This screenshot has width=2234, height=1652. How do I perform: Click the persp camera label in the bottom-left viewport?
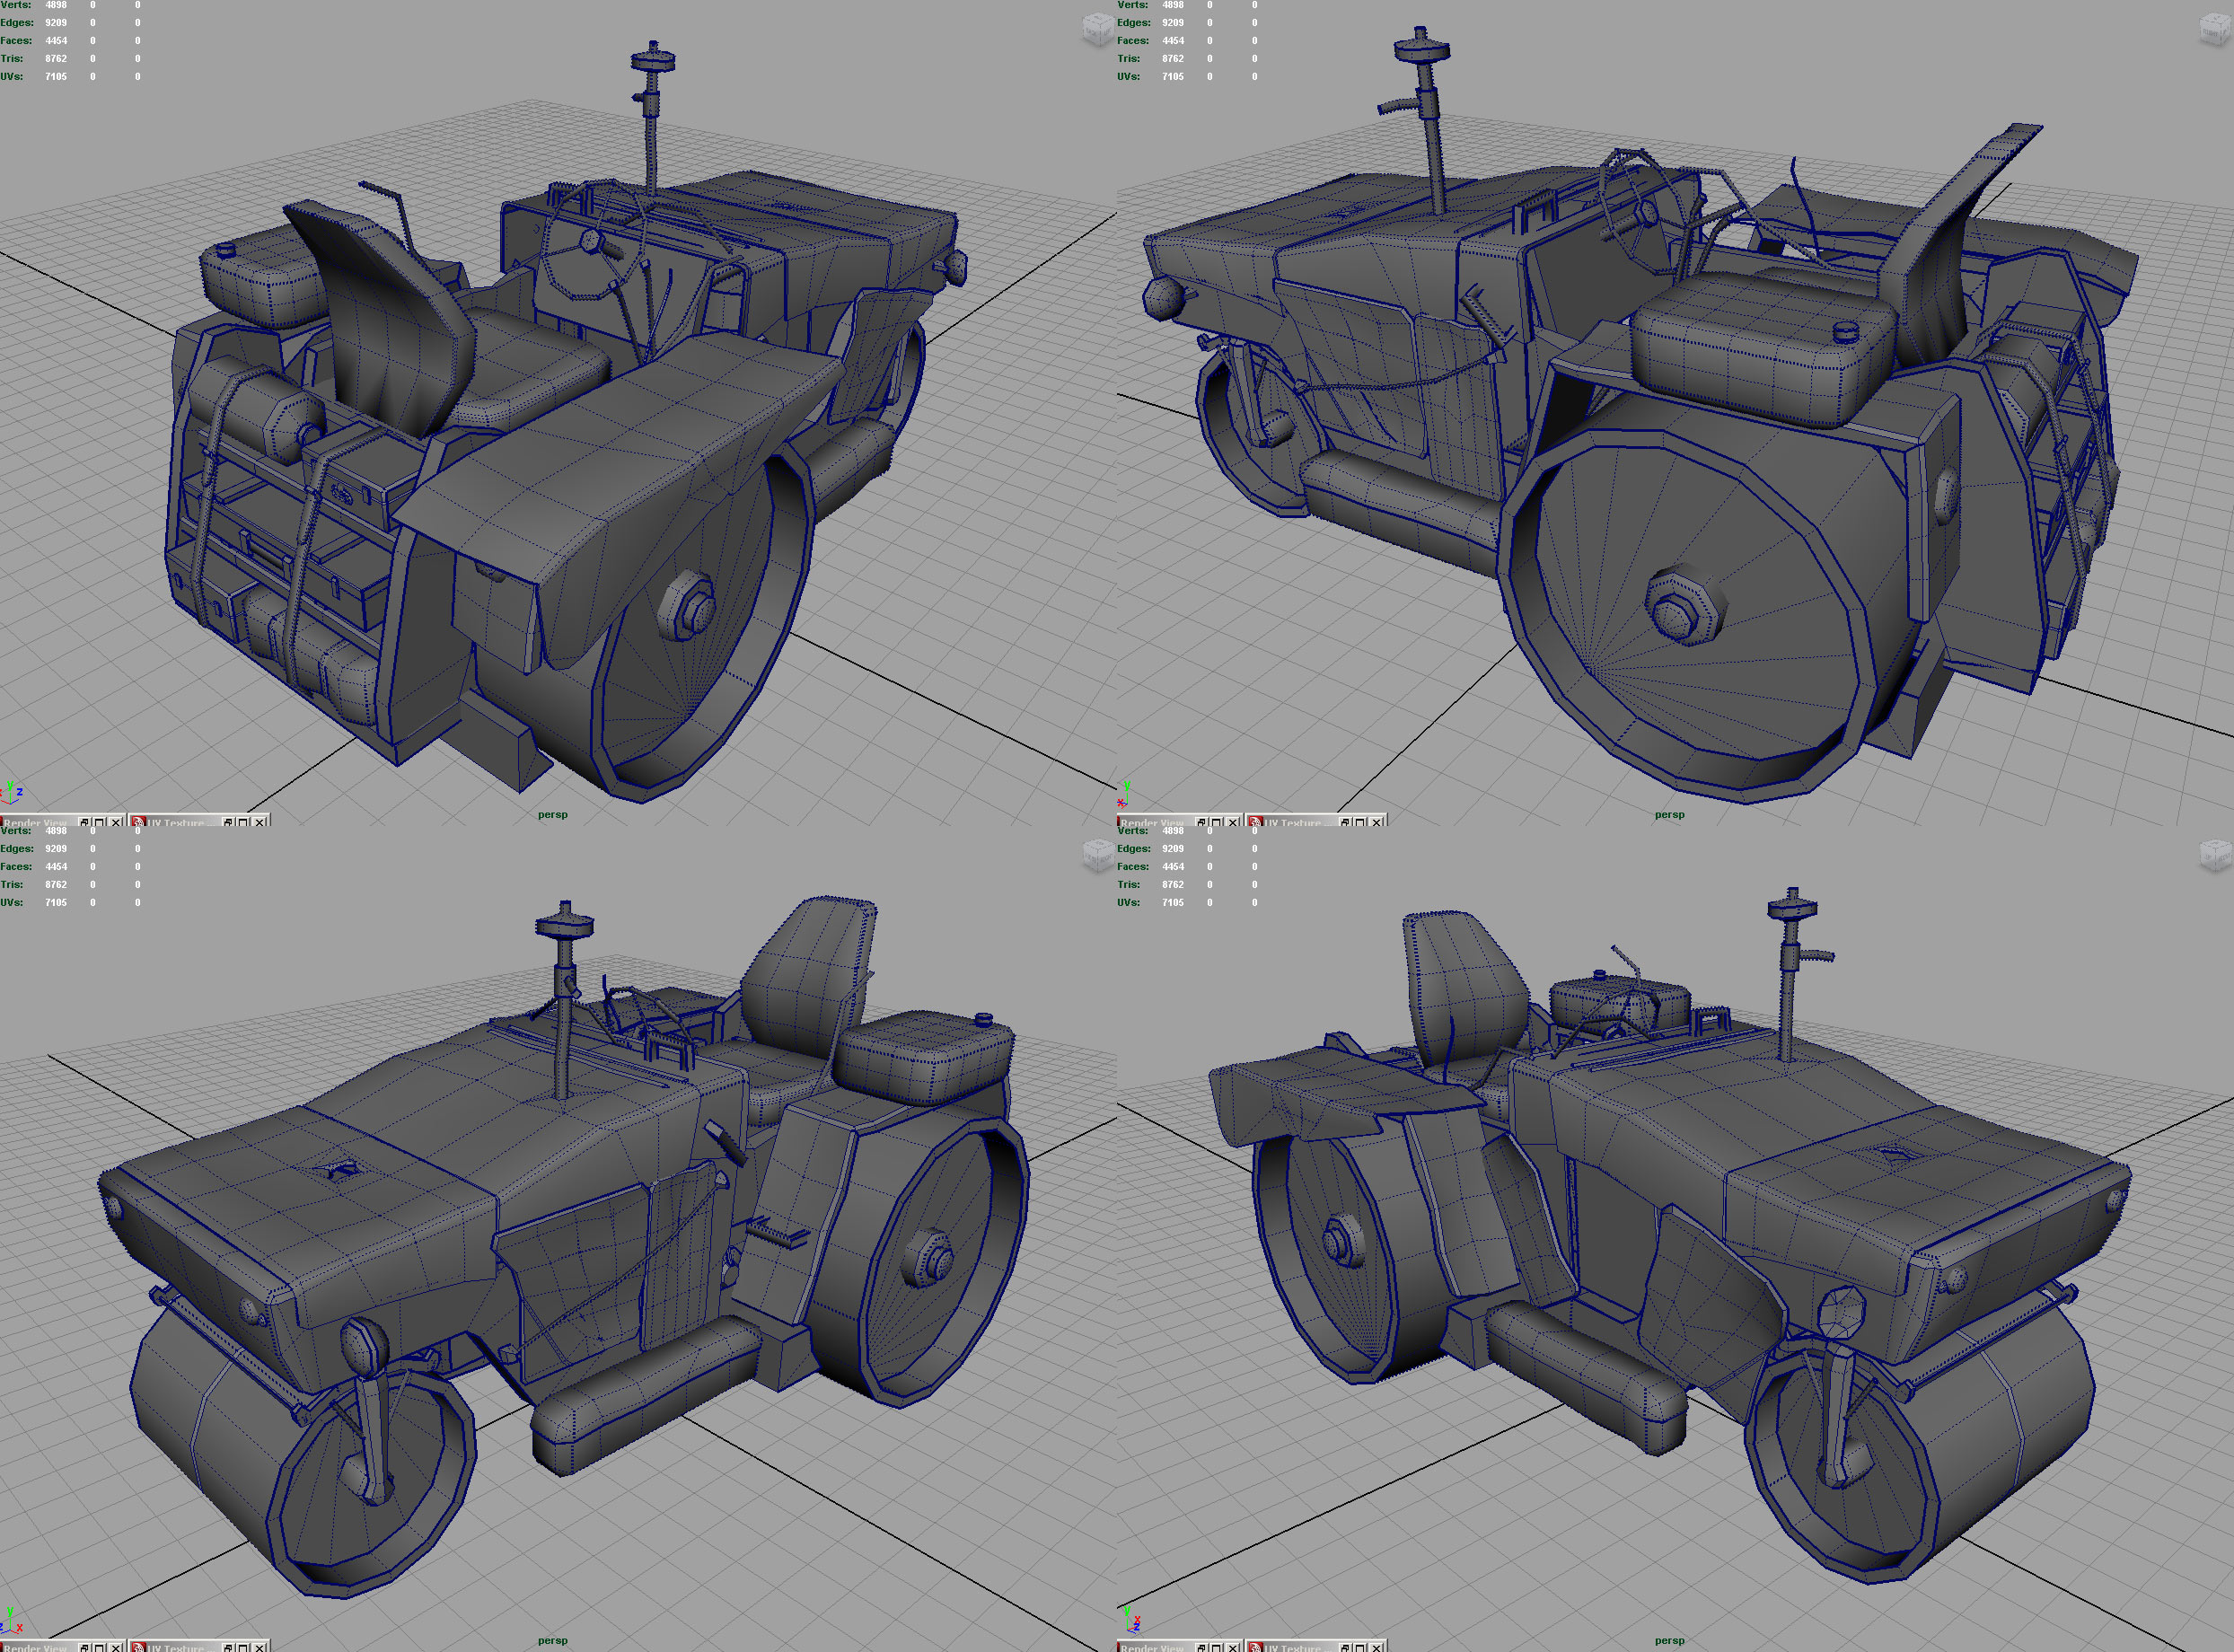click(x=552, y=1640)
